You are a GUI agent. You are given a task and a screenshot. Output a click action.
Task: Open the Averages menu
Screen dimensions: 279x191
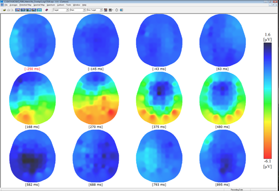14,5
